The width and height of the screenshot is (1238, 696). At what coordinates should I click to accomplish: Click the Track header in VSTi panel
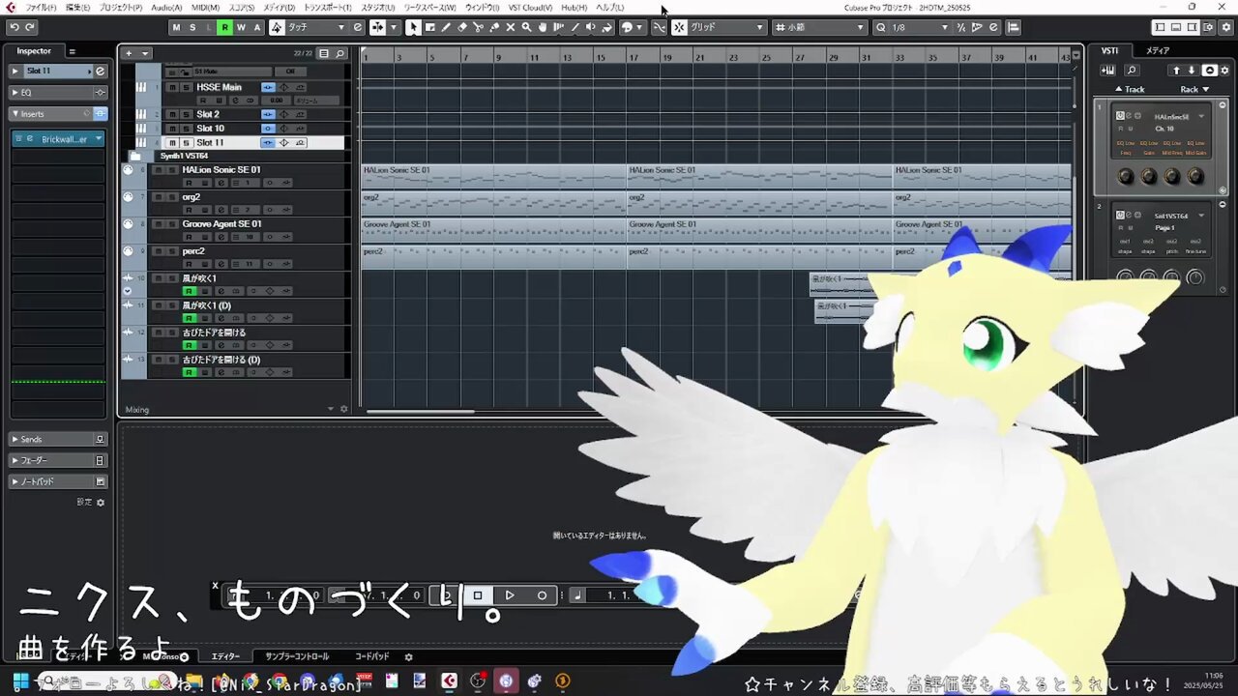(1130, 89)
